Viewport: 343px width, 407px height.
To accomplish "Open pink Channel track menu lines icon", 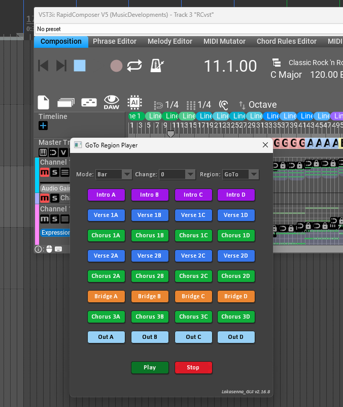I will coord(65,219).
